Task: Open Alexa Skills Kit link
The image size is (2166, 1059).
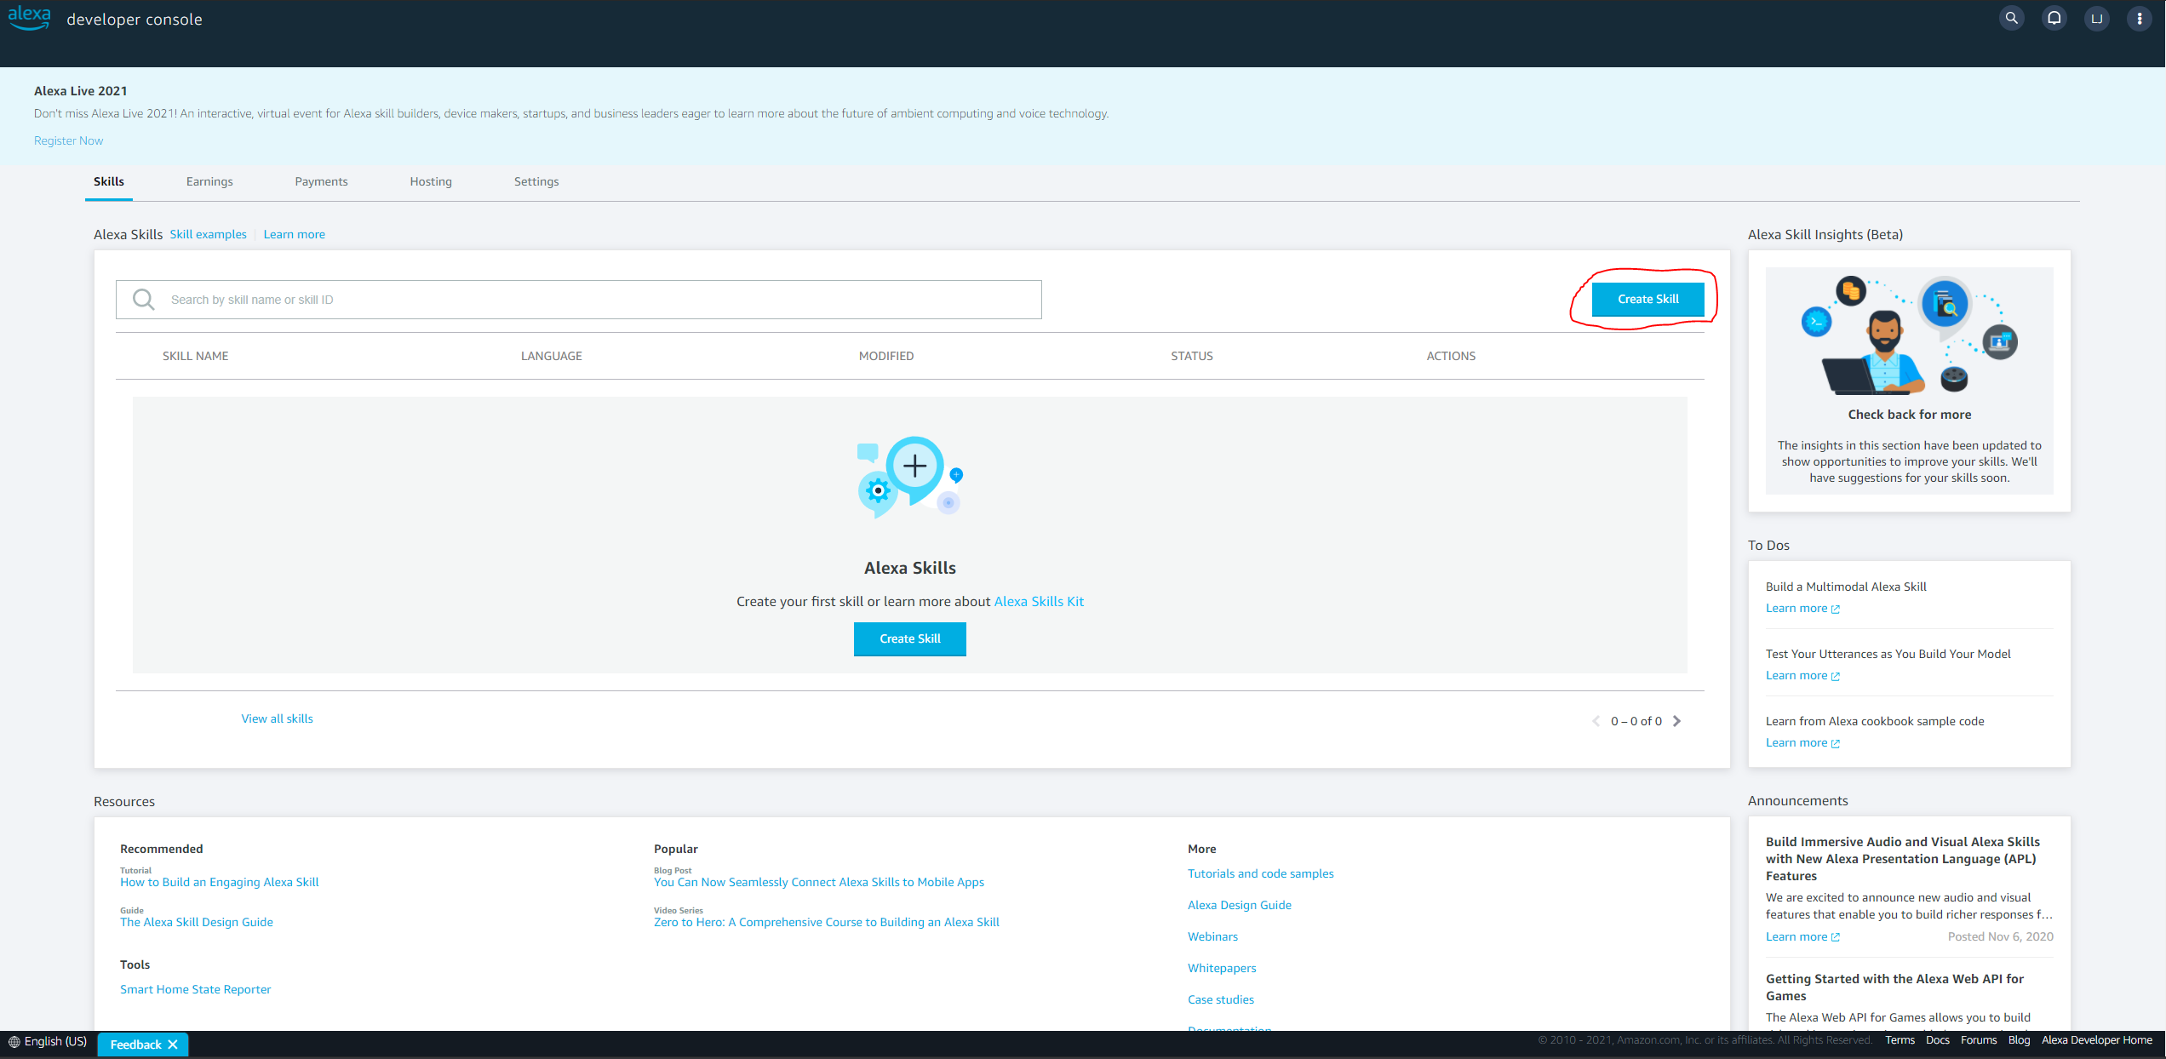Action: click(x=1039, y=601)
